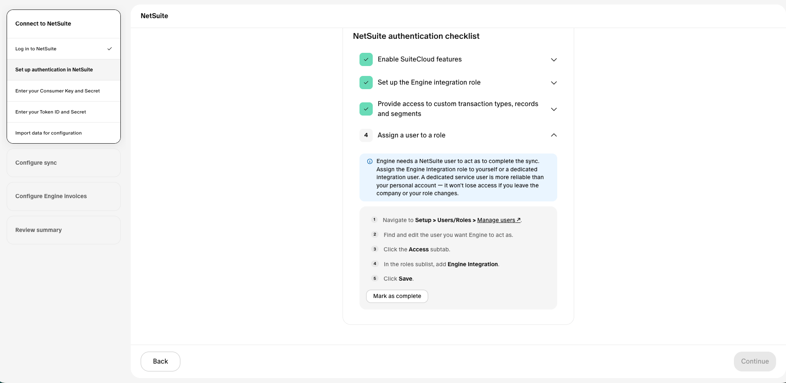The image size is (786, 383).
Task: Go to Enter your Consumer Key and Secret
Action: [x=64, y=91]
